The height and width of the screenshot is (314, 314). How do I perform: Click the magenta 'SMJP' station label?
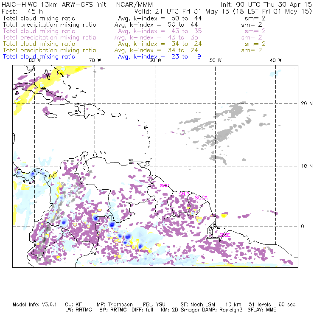pyautogui.click(x=184, y=194)
